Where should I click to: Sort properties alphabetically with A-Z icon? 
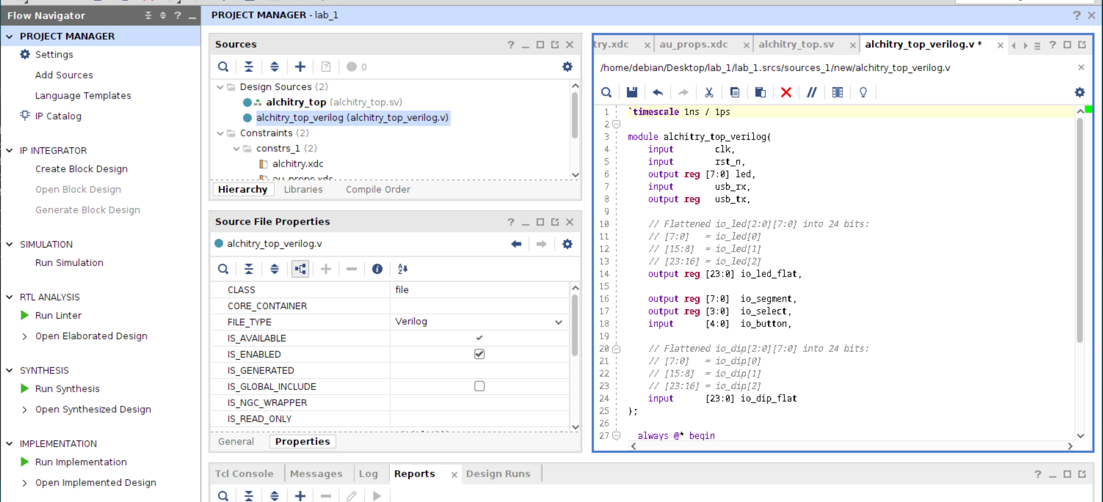[403, 269]
